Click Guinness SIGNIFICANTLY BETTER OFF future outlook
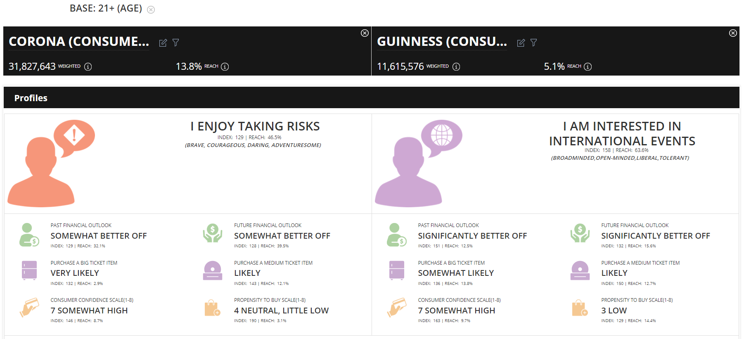Viewport: 744px width, 339px height. click(656, 236)
